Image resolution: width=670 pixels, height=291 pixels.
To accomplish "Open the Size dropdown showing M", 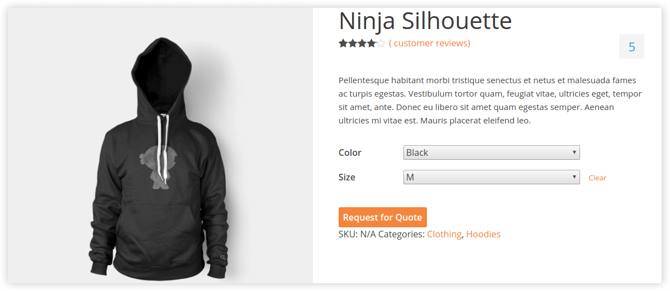I will [x=491, y=177].
